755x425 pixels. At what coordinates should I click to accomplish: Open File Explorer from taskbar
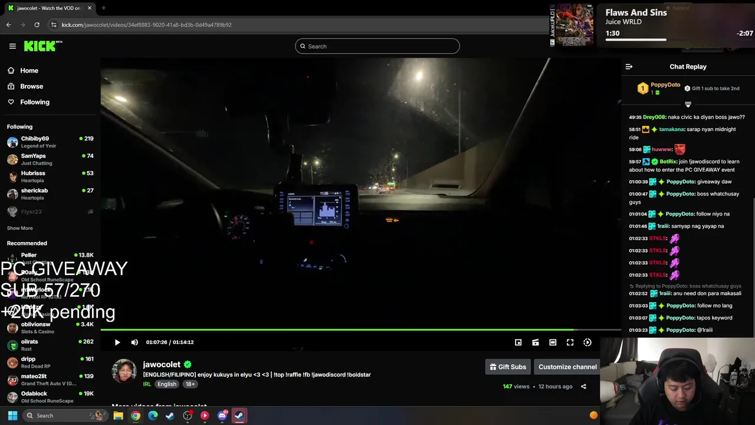(x=118, y=416)
